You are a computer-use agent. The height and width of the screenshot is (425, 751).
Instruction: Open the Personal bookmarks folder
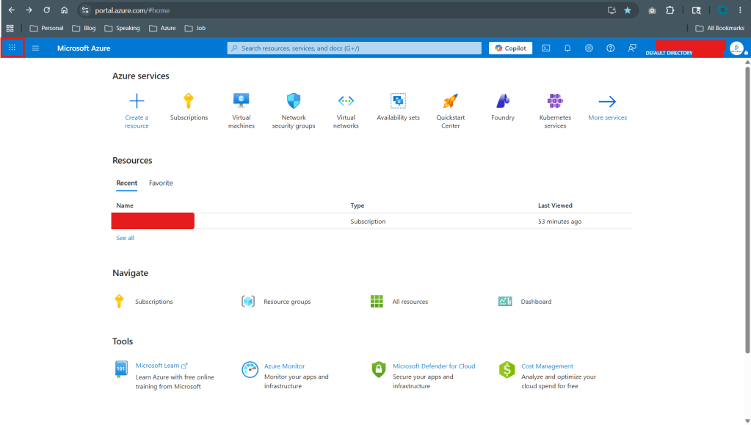pos(46,29)
